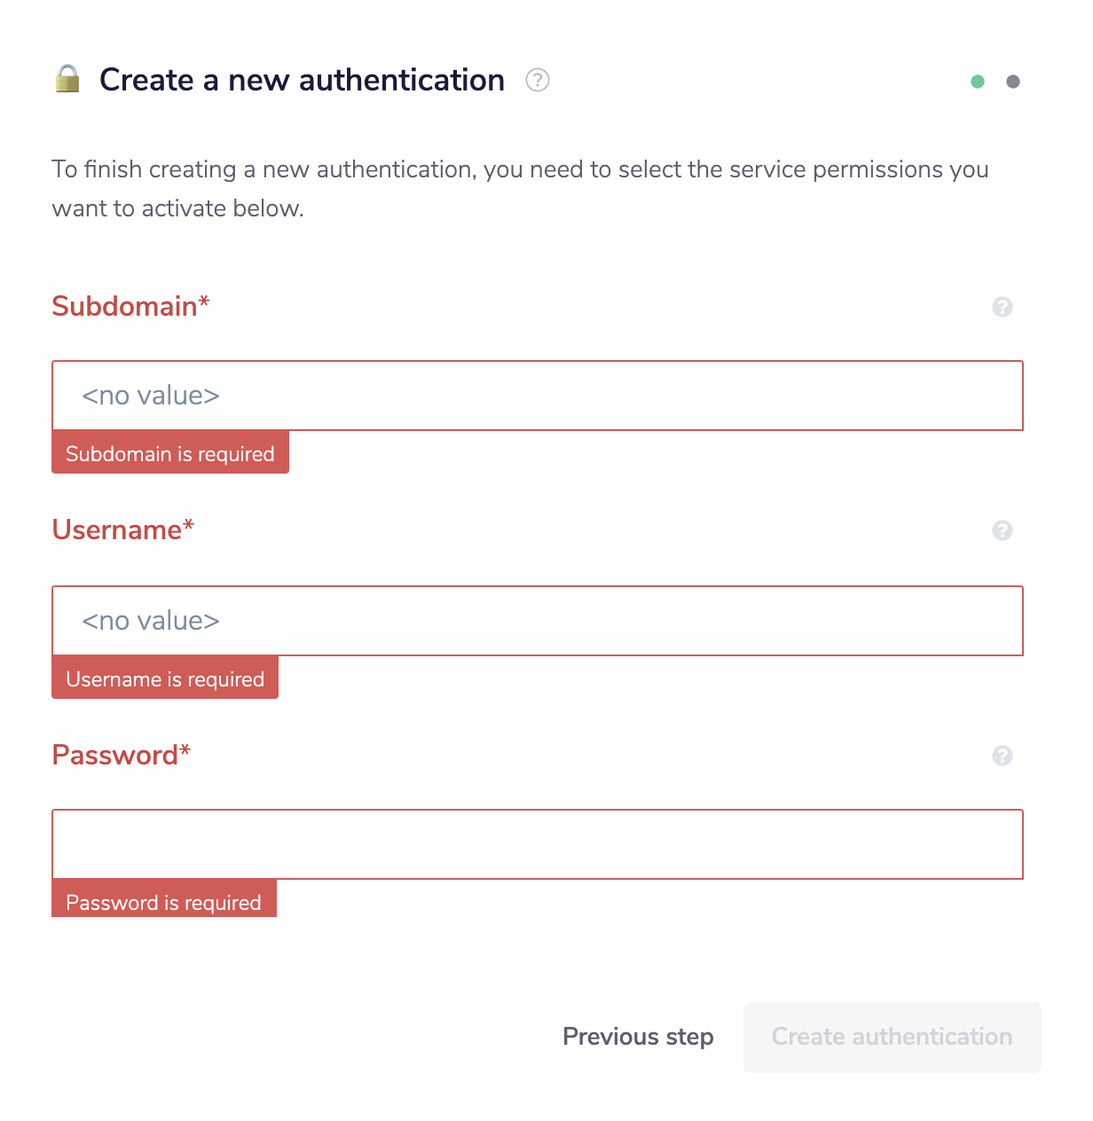Click the "Password is required" error message

point(164,901)
